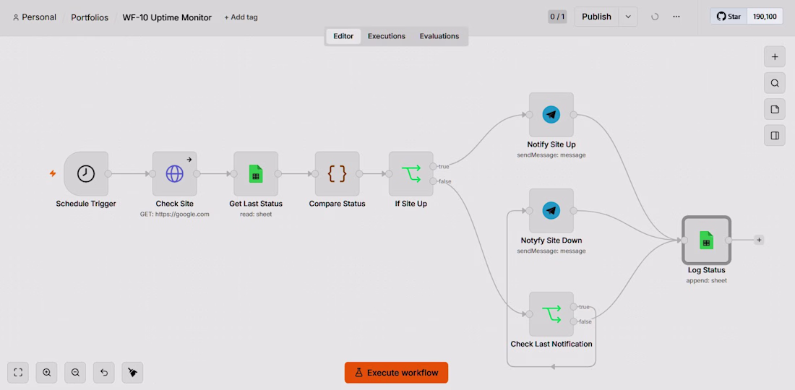The height and width of the screenshot is (390, 795).
Task: Open the workflow history icon
Action: pos(655,17)
